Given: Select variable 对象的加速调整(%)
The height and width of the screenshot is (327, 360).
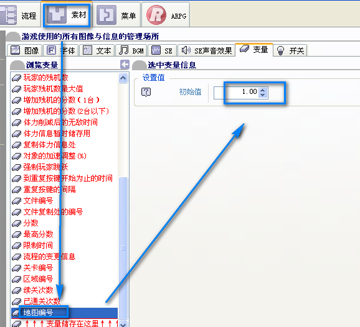Looking at the screenshot, I should tap(55, 156).
